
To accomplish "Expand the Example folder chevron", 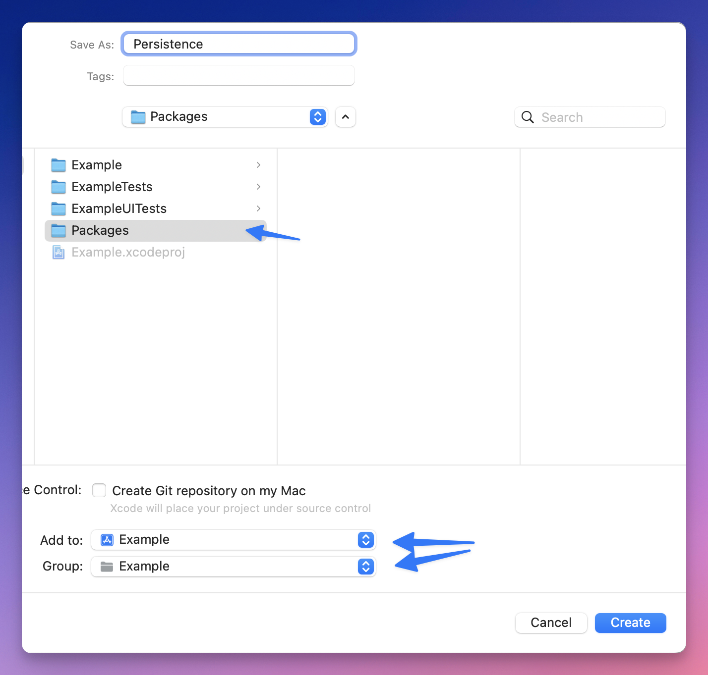I will [258, 165].
